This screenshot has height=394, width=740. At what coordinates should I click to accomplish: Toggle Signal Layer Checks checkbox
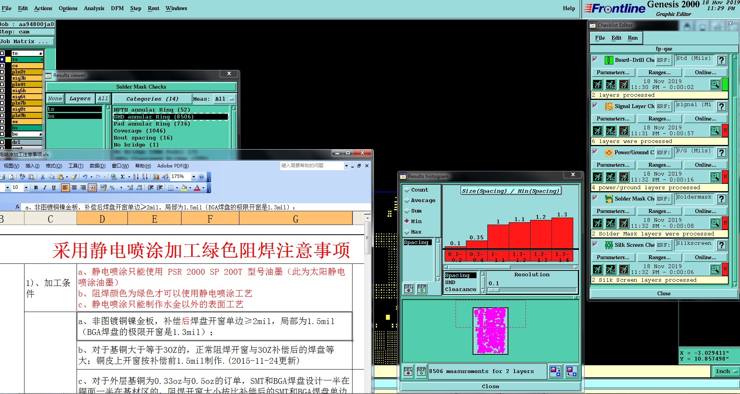click(x=595, y=105)
